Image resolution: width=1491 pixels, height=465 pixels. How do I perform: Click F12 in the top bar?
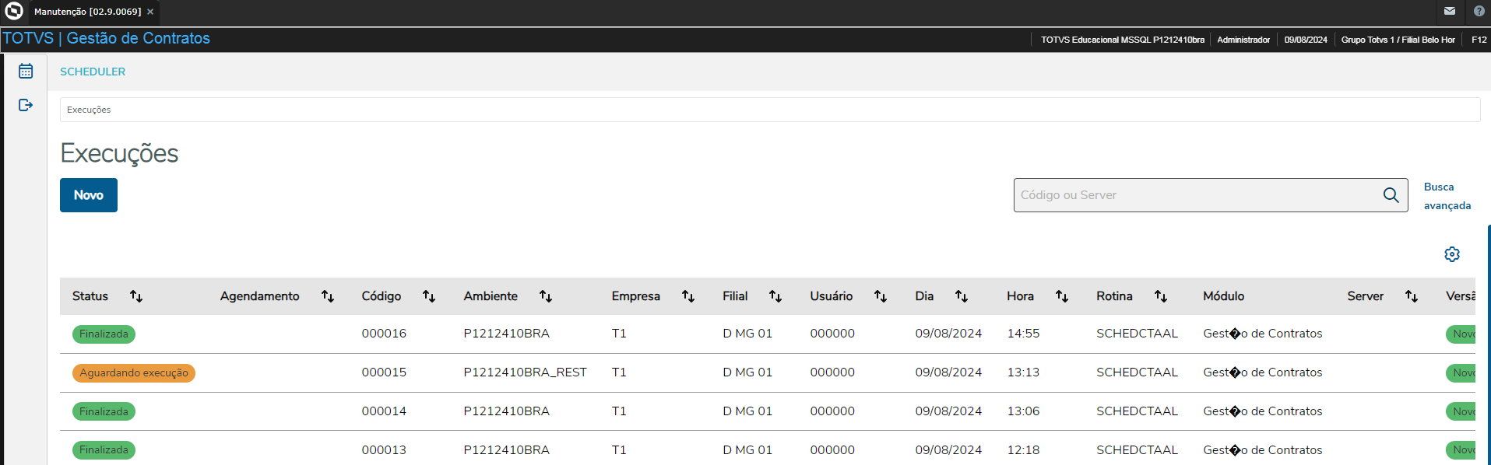[1479, 40]
